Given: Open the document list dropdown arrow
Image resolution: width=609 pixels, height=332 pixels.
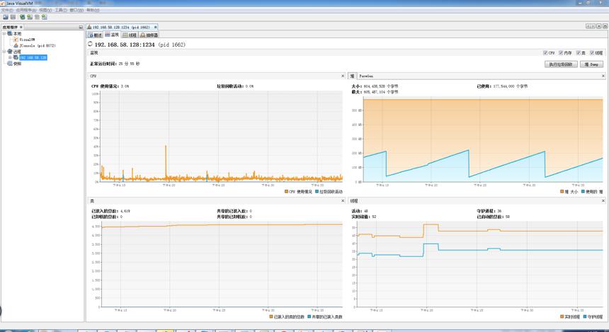Looking at the screenshot, I should (599, 26).
